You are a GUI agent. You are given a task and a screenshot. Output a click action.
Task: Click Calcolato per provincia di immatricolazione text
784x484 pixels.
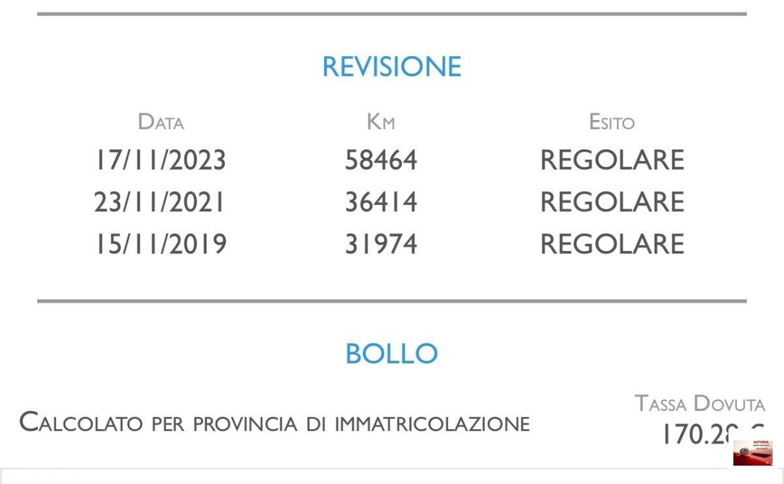[274, 423]
